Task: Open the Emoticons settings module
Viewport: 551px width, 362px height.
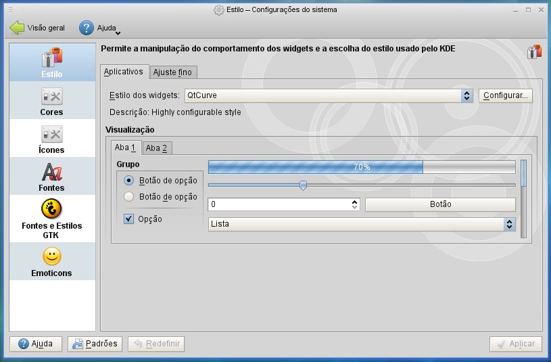Action: [x=52, y=261]
